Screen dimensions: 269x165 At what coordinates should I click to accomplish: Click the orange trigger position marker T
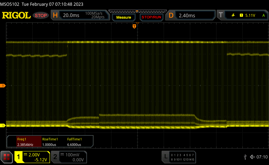pyautogui.click(x=134, y=26)
